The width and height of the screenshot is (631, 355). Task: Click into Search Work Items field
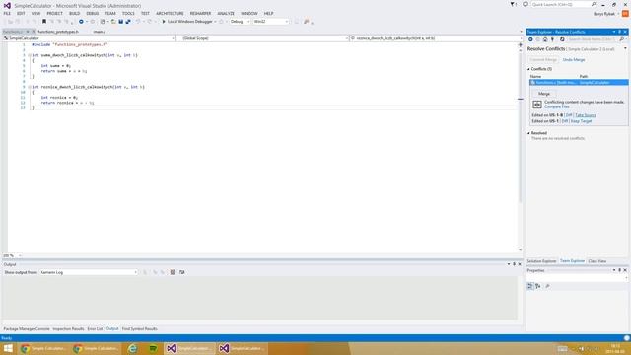coord(593,39)
